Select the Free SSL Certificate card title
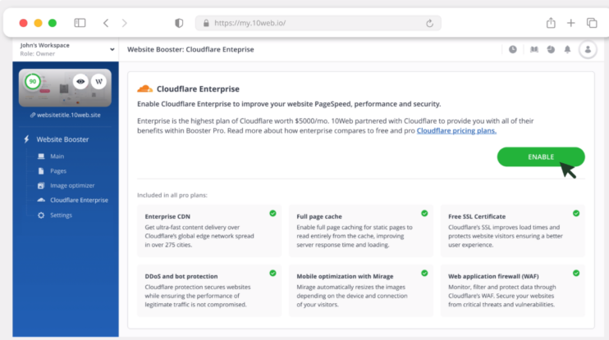The image size is (609, 340). click(x=477, y=217)
